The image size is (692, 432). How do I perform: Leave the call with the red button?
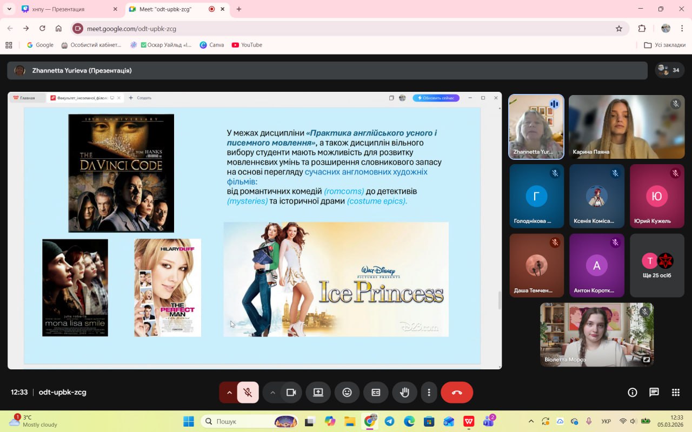[x=457, y=393]
